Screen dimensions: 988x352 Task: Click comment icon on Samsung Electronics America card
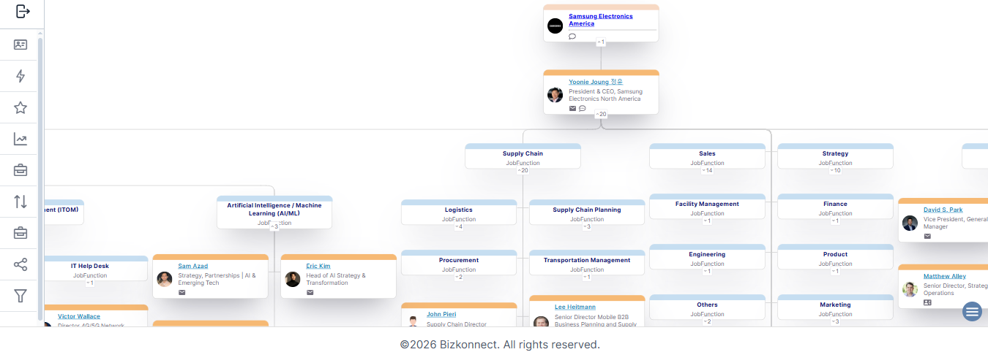click(x=572, y=36)
